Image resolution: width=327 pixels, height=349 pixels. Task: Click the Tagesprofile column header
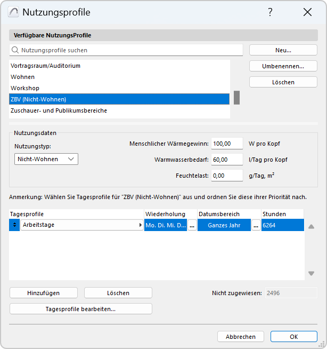[x=76, y=214]
